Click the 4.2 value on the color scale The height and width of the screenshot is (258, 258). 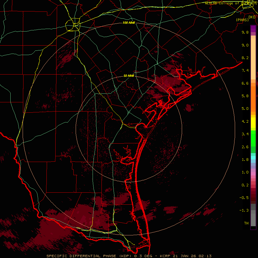point(245,122)
